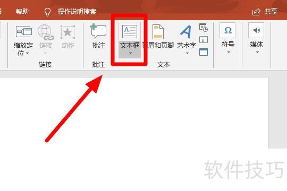Expand the 链接 button dropdown arrow
The width and height of the screenshot is (287, 191).
click(45, 53)
